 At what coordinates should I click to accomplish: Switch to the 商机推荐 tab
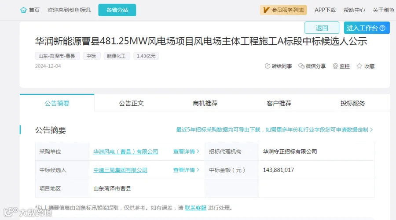tap(205, 103)
